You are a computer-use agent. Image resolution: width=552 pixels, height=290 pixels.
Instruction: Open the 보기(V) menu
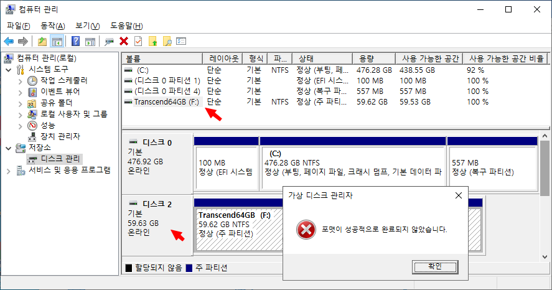pos(87,26)
